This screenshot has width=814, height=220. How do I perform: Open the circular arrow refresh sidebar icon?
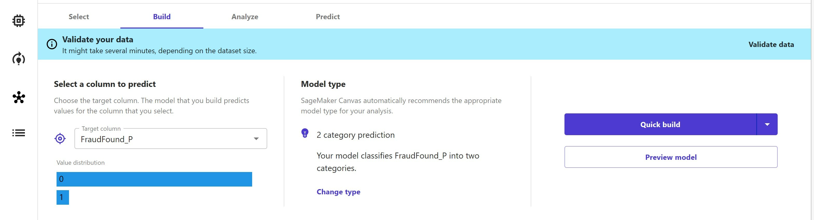click(19, 59)
